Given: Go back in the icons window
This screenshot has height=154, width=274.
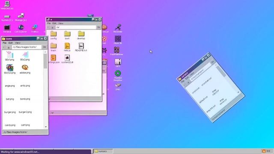Looking at the screenshot, I should click(x=4, y=47).
